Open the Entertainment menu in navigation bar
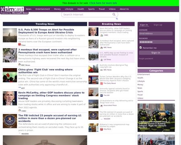This screenshot has height=145, width=181. tap(43, 9)
